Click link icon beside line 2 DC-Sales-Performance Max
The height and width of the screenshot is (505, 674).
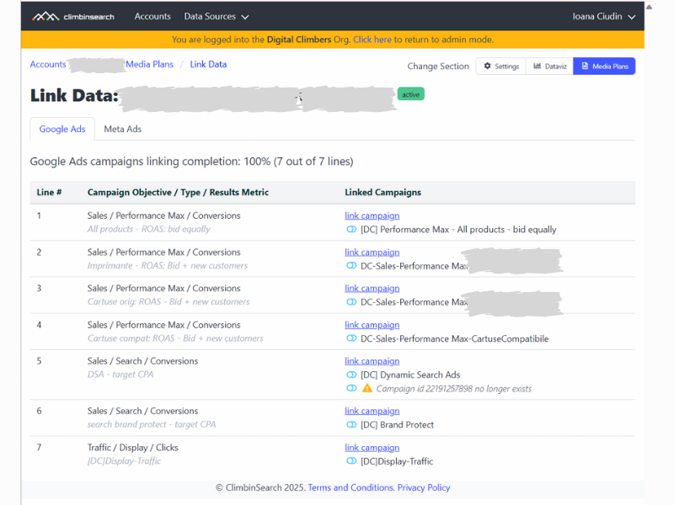click(x=351, y=266)
